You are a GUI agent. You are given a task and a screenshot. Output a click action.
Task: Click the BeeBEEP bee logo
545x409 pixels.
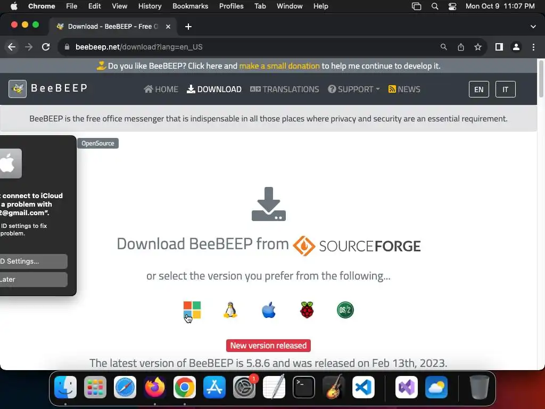coord(18,89)
